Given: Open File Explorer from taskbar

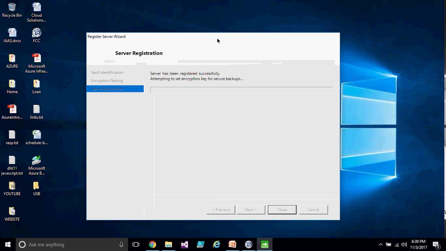Looking at the screenshot, I should pyautogui.click(x=168, y=244).
